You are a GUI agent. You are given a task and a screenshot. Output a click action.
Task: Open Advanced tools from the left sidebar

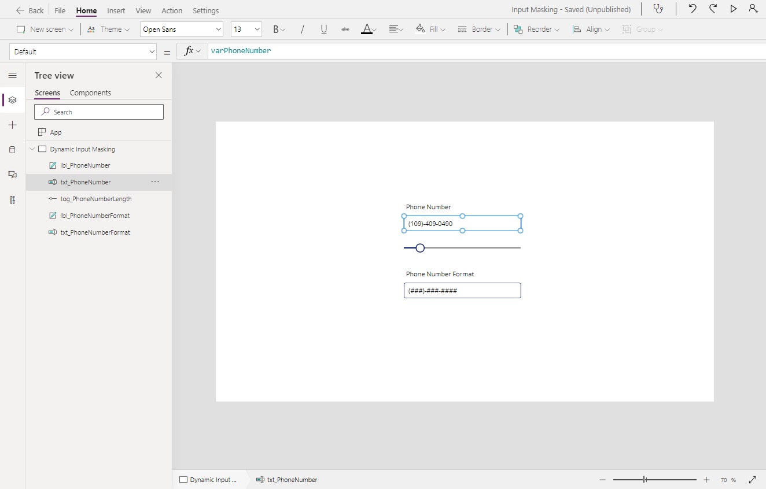13,200
